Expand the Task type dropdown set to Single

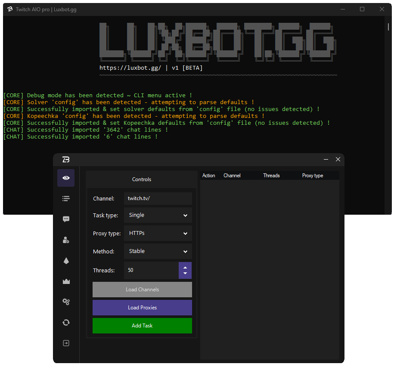click(158, 215)
